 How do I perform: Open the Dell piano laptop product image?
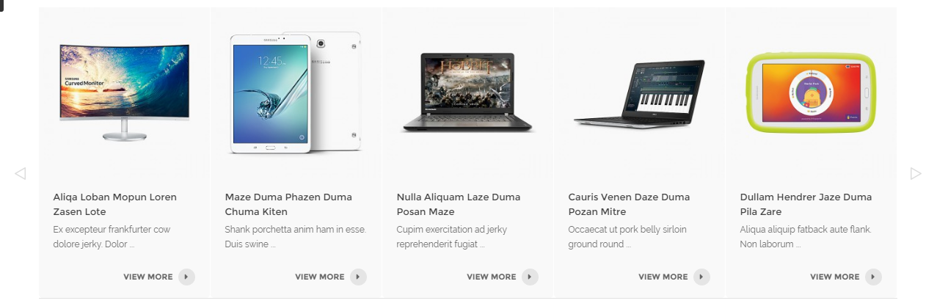639,92
